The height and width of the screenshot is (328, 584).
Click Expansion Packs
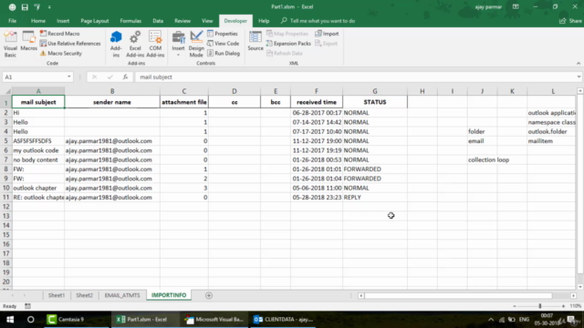coord(288,44)
